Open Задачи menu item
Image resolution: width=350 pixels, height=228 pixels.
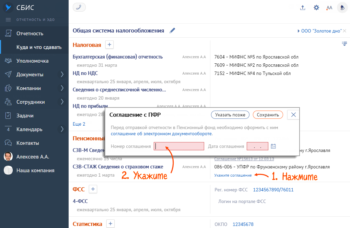point(25,116)
